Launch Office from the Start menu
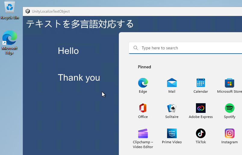 tap(143, 111)
